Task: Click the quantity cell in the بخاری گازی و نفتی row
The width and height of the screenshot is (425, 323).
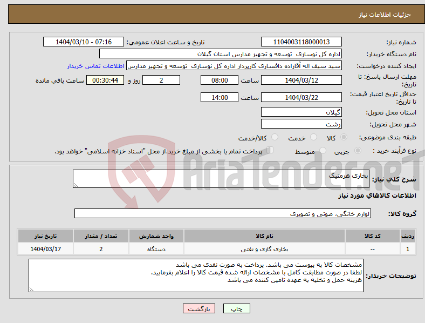Action: point(101,249)
